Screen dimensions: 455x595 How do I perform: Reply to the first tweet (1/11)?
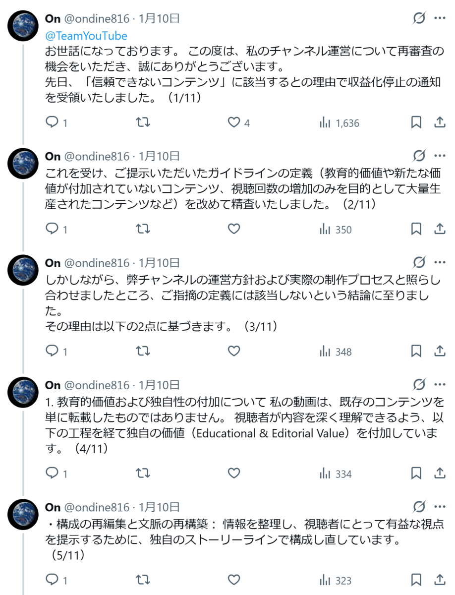tap(57, 123)
